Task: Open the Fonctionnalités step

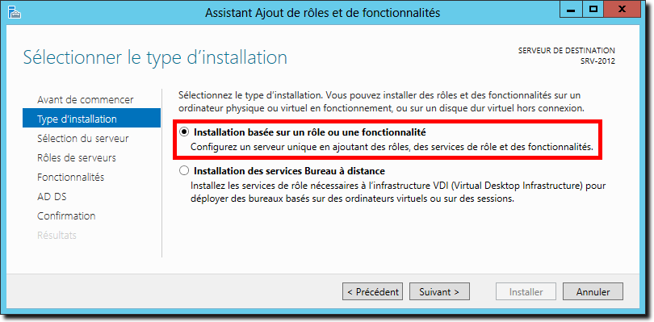Action: point(71,178)
